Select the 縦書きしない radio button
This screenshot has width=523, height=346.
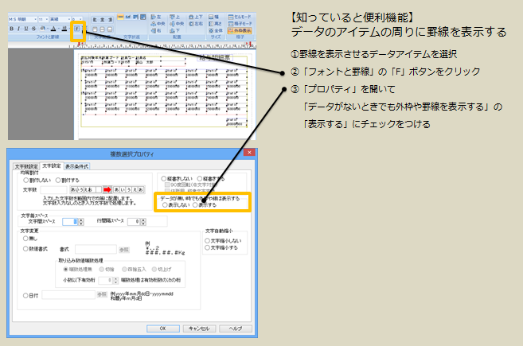click(x=164, y=179)
